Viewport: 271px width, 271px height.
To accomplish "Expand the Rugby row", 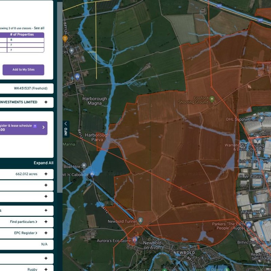I will point(46,269).
